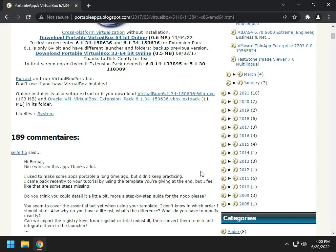Screen dimensions: 336x252
Task: Click the bullet icon beside AIDA64 post
Action: coord(233,32)
